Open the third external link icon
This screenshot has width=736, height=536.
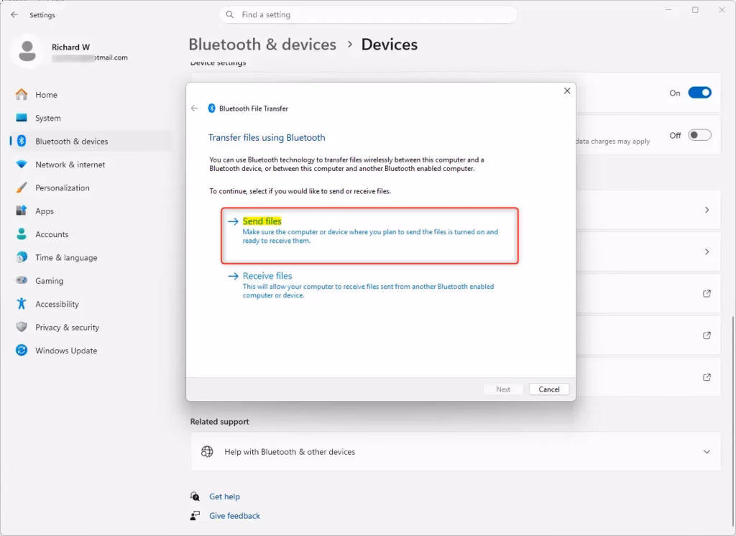pos(707,377)
